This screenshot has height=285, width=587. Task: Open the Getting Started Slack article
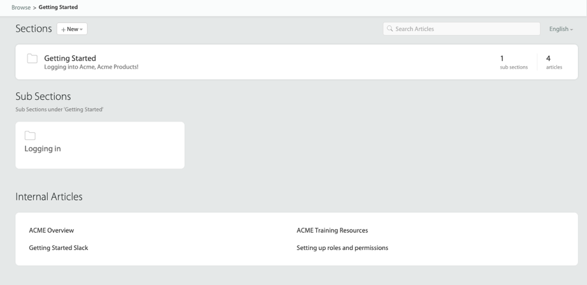pyautogui.click(x=59, y=247)
